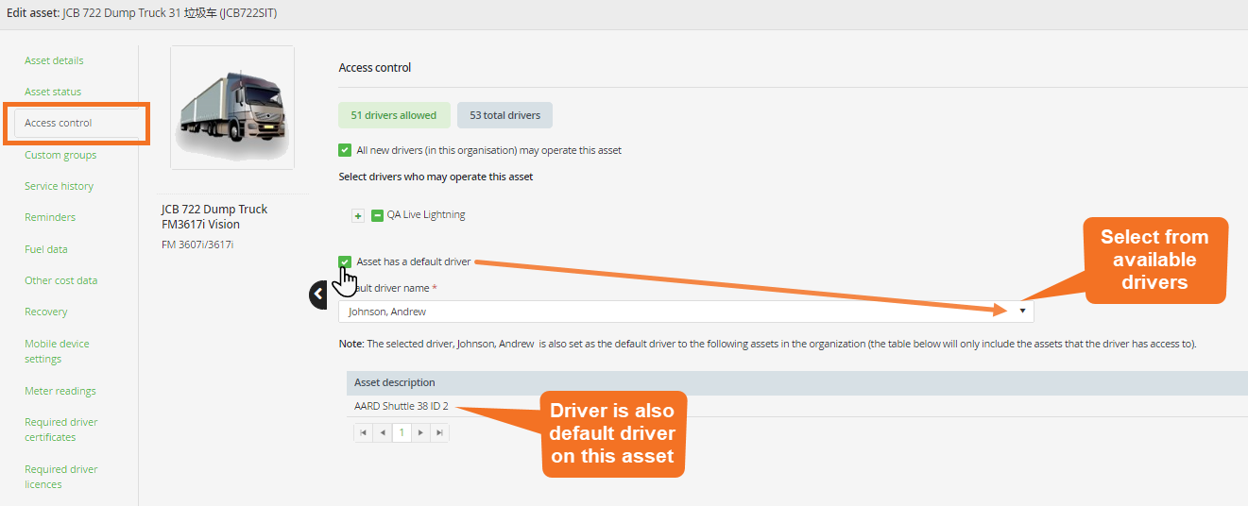Show the 53 total drivers filter
The width and height of the screenshot is (1248, 506).
point(505,115)
